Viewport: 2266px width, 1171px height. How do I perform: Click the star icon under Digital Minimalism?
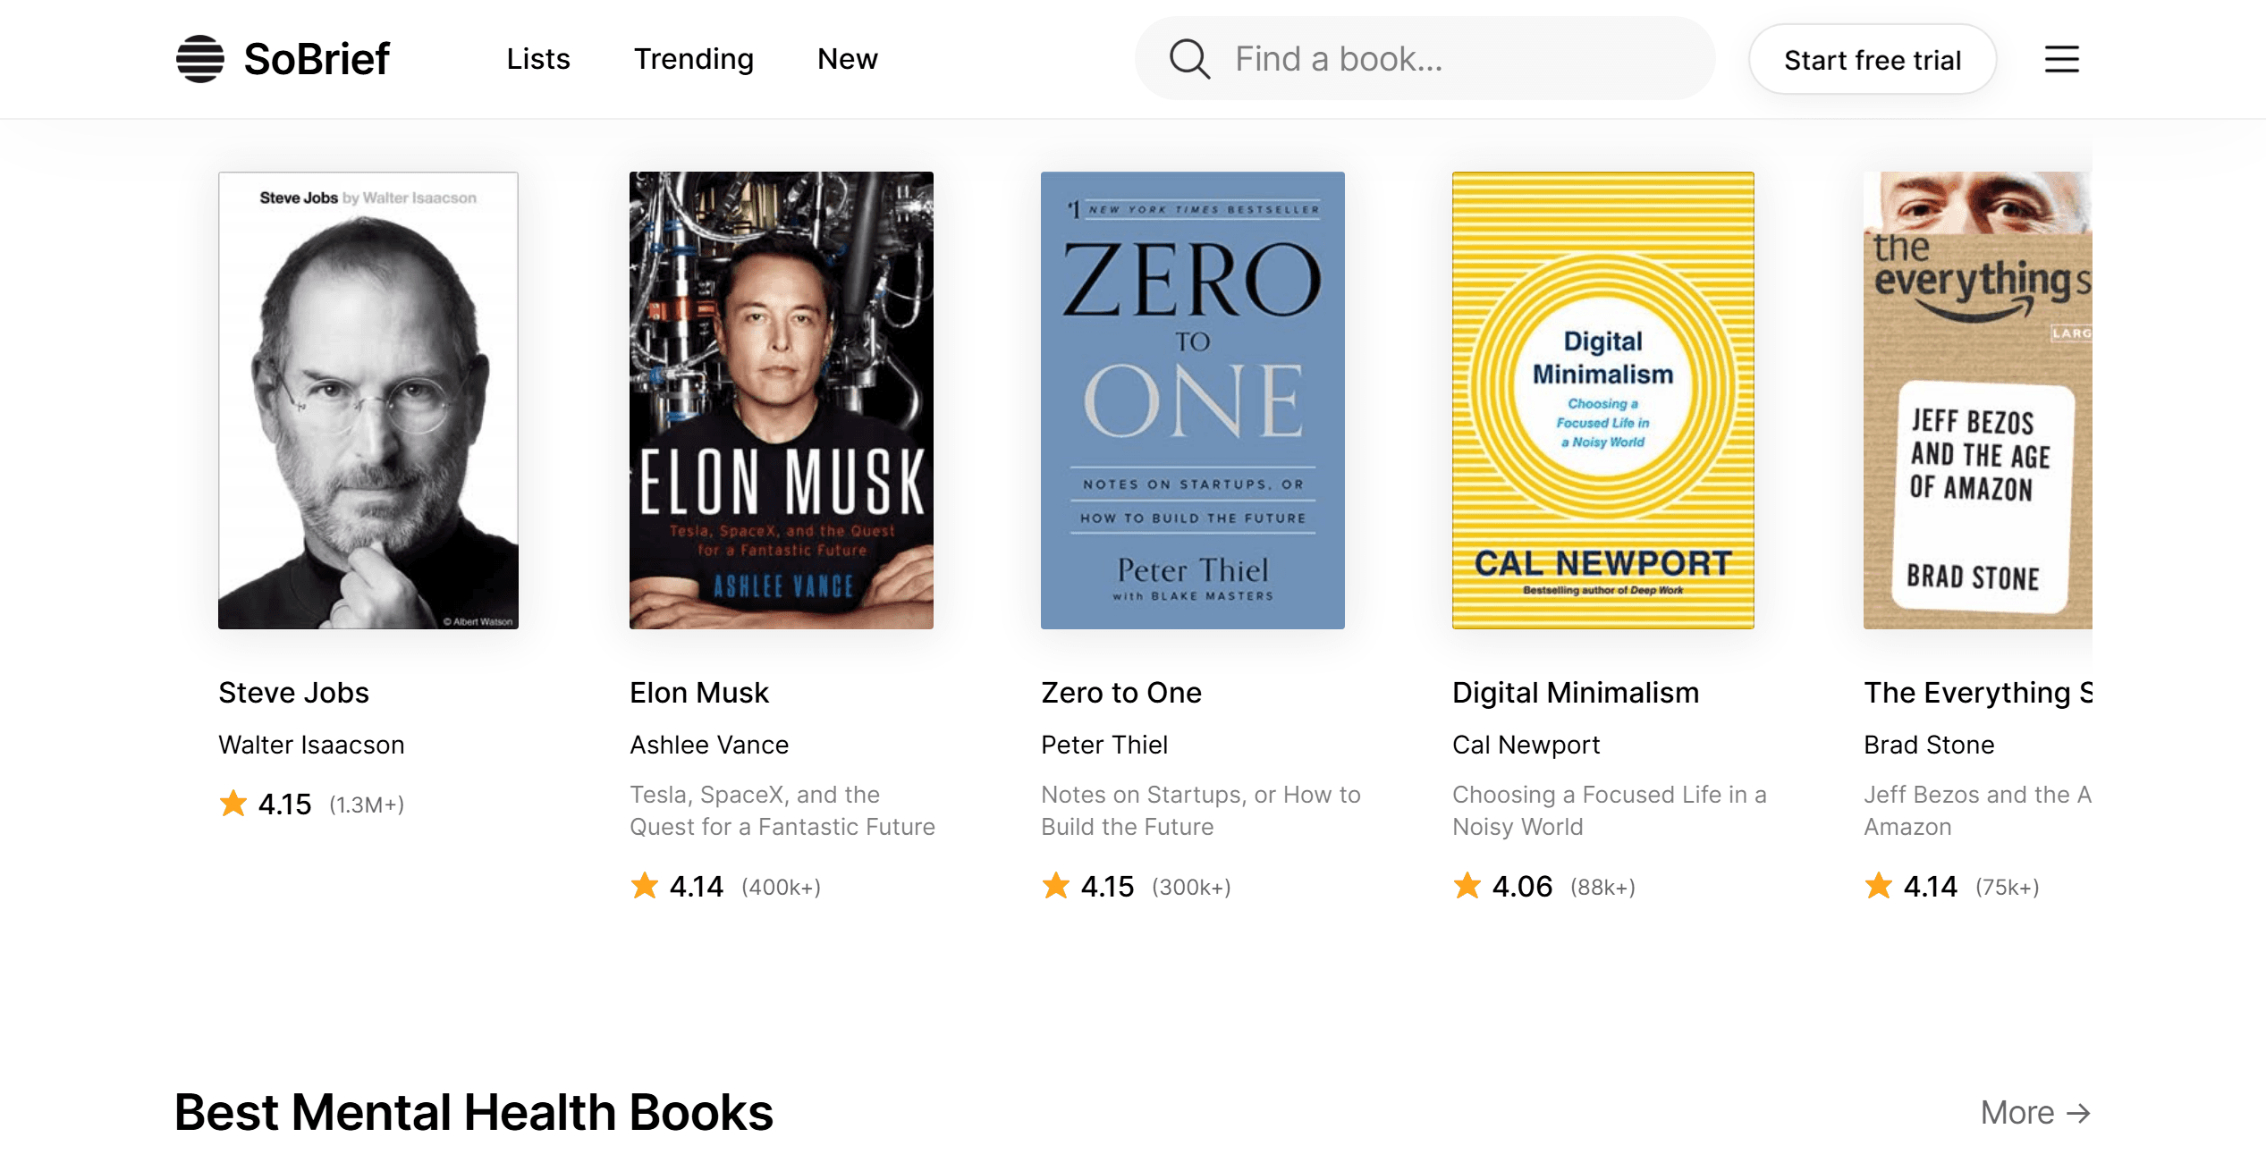coord(1467,886)
